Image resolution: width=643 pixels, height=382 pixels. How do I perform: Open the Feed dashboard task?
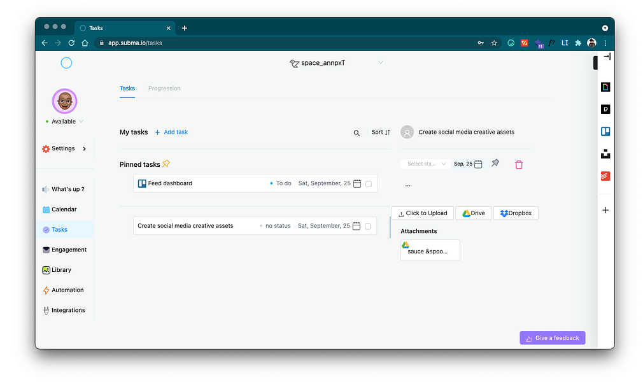255,183
